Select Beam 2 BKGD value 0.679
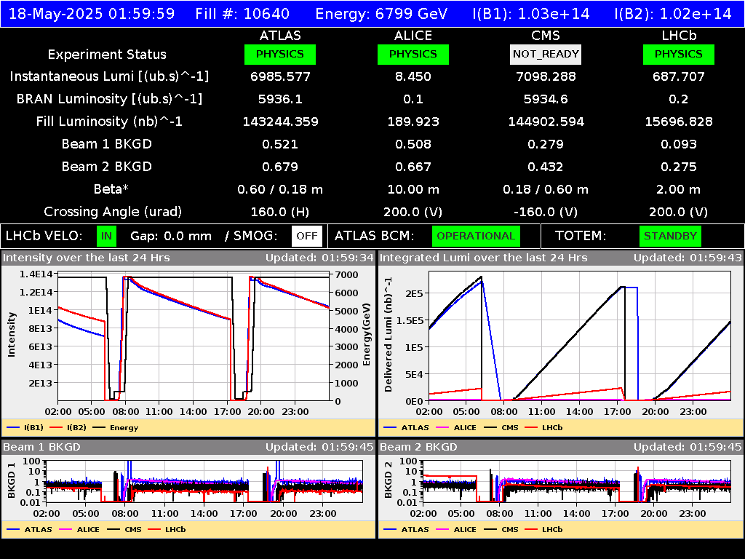 [x=280, y=167]
